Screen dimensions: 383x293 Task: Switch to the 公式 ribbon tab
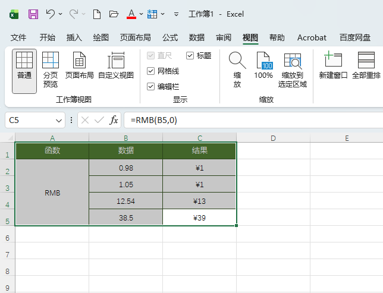point(170,37)
